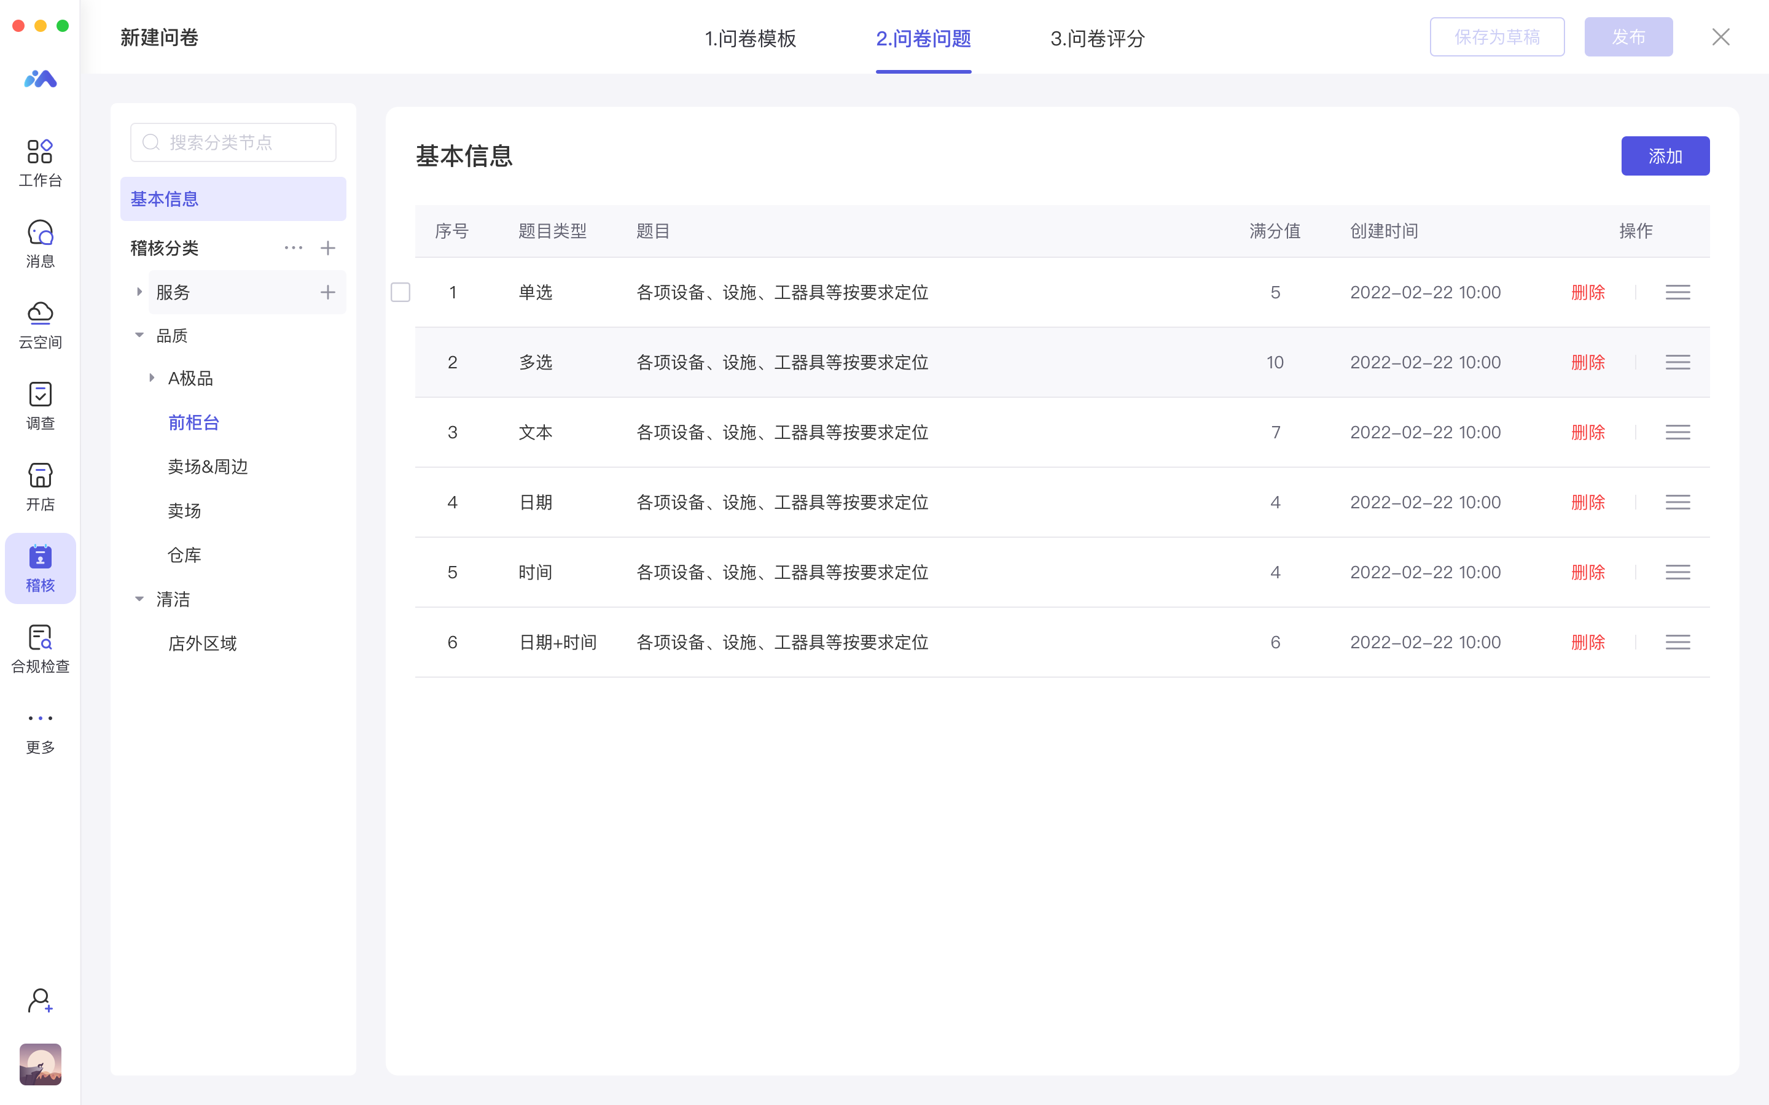The image size is (1769, 1105).
Task: Delete row 6 日期+时间 question
Action: click(x=1588, y=642)
